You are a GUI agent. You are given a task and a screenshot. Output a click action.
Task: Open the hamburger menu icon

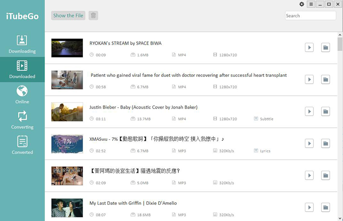click(x=311, y=4)
